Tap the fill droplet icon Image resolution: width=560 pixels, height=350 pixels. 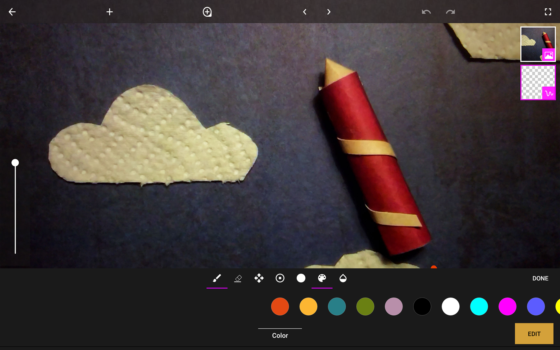click(x=343, y=278)
